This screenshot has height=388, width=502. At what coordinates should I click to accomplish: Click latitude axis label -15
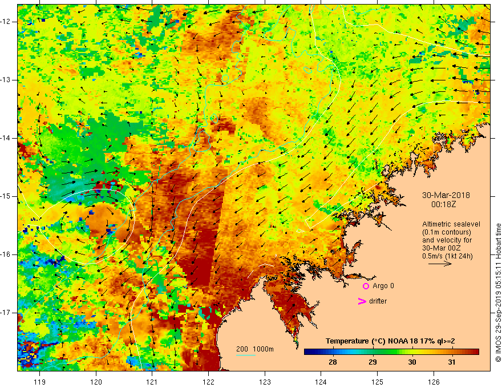point(6,196)
